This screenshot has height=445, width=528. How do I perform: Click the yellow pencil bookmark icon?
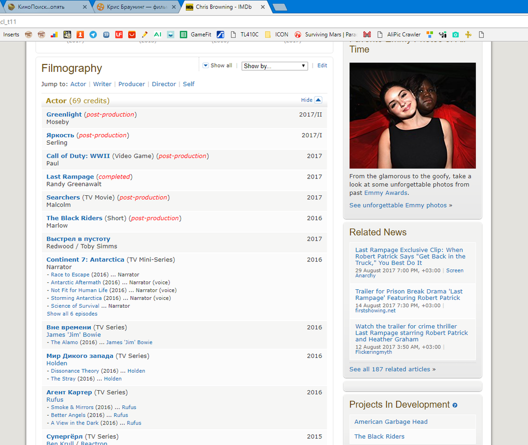click(145, 34)
